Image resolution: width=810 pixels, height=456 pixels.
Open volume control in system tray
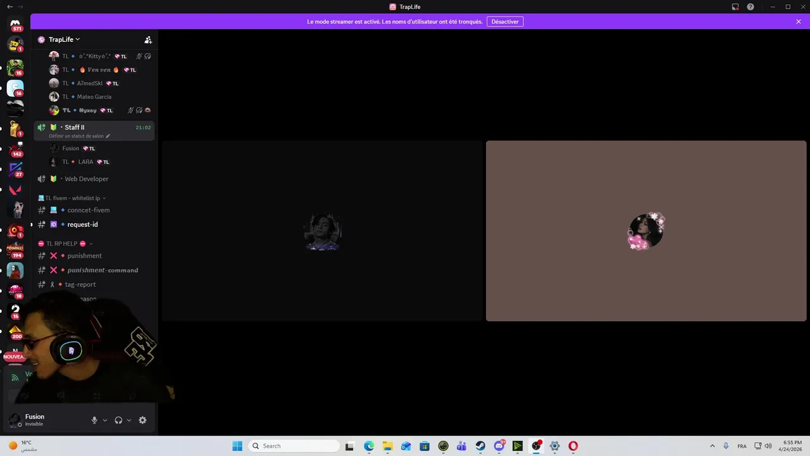(768, 446)
